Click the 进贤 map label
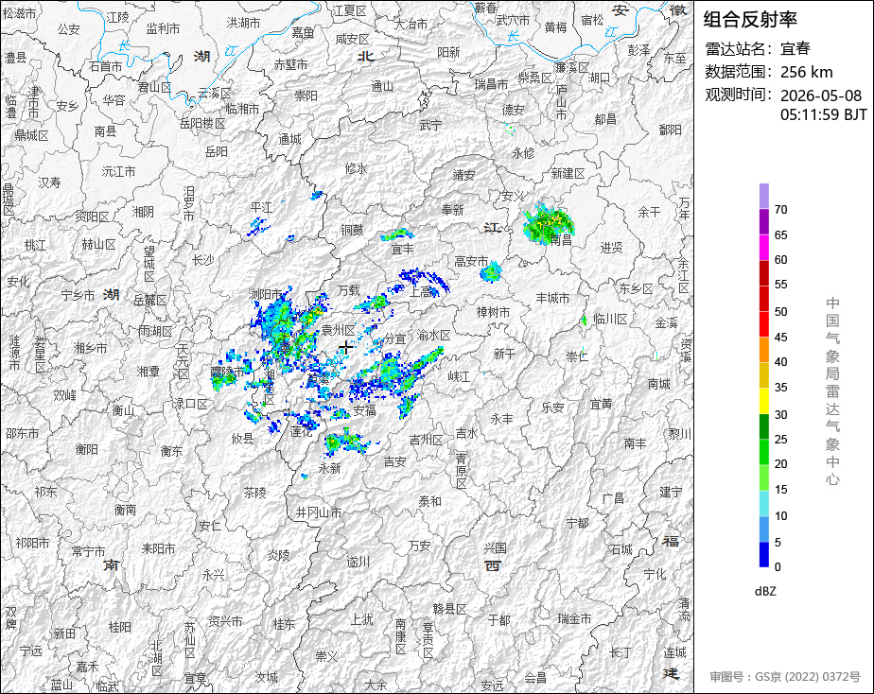Image resolution: width=874 pixels, height=694 pixels. point(611,248)
